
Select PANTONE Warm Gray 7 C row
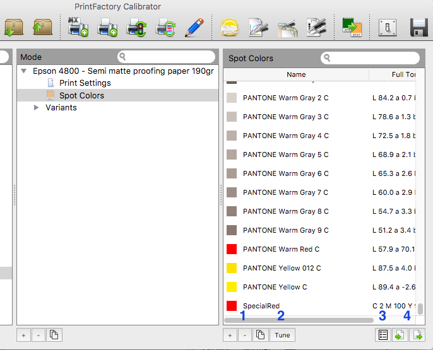pos(319,192)
